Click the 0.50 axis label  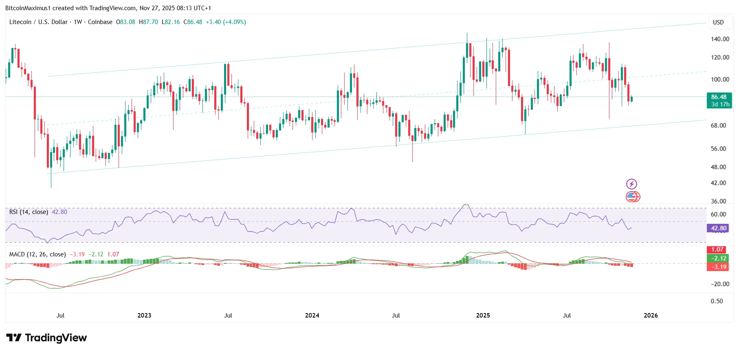coord(717,301)
